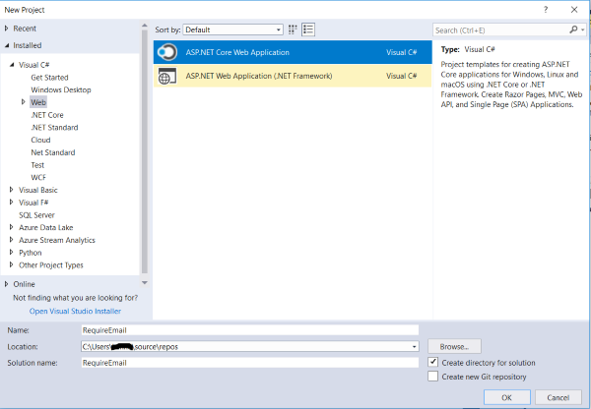Image resolution: width=591 pixels, height=409 pixels.
Task: Select the Test category
Action: tap(37, 165)
